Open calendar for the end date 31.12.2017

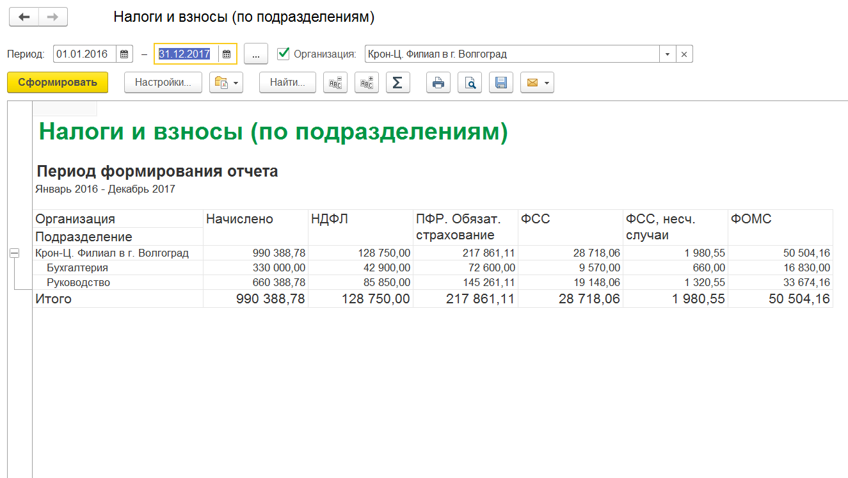coord(227,54)
